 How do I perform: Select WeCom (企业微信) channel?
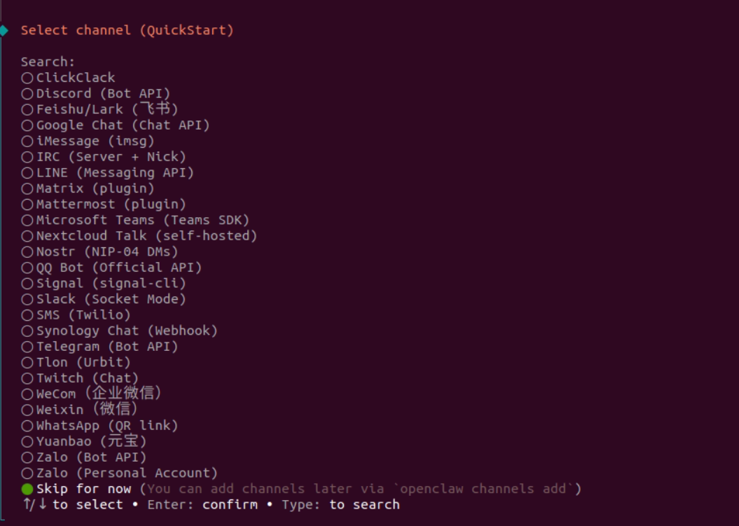pyautogui.click(x=92, y=394)
